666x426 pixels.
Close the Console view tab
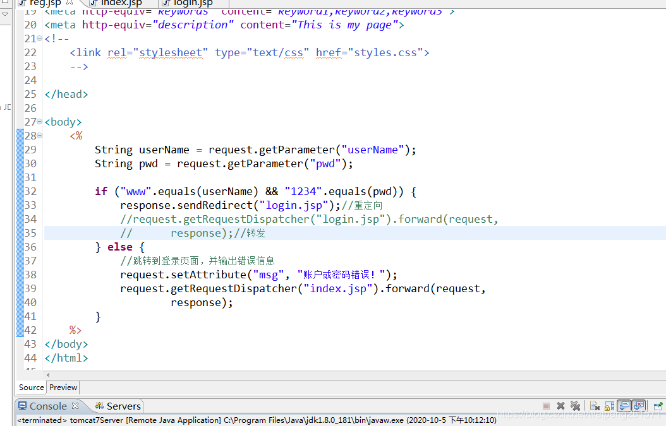[x=75, y=406]
